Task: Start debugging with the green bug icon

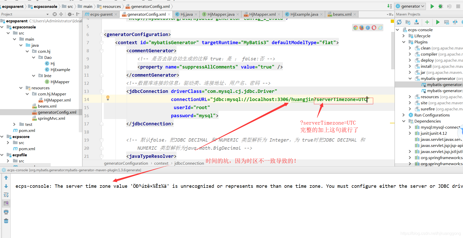Action: (x=441, y=6)
